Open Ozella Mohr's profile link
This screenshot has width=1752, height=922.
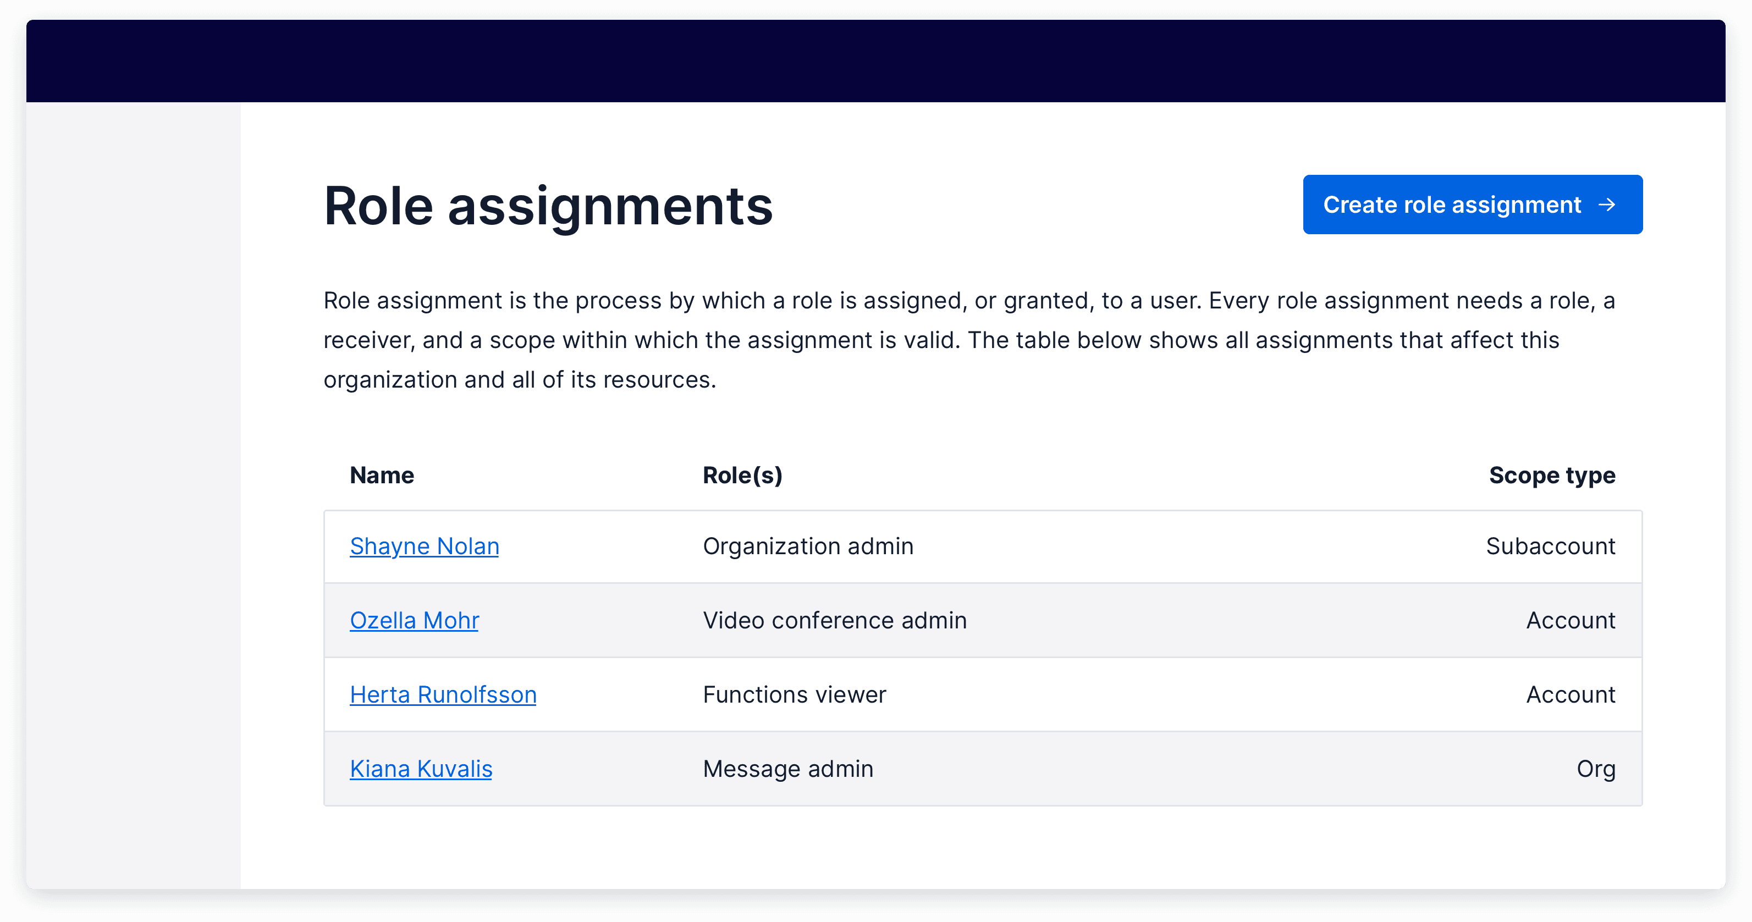click(414, 620)
